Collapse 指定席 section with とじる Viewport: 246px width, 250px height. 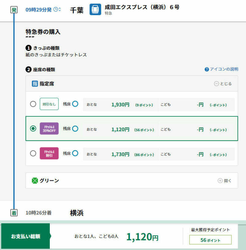coord(223,84)
